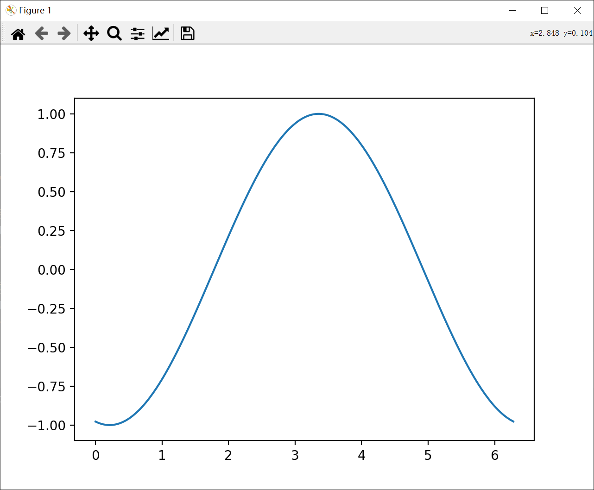Open the Edit axis and curve parameters icon
This screenshot has width=594, height=490.
click(x=161, y=33)
